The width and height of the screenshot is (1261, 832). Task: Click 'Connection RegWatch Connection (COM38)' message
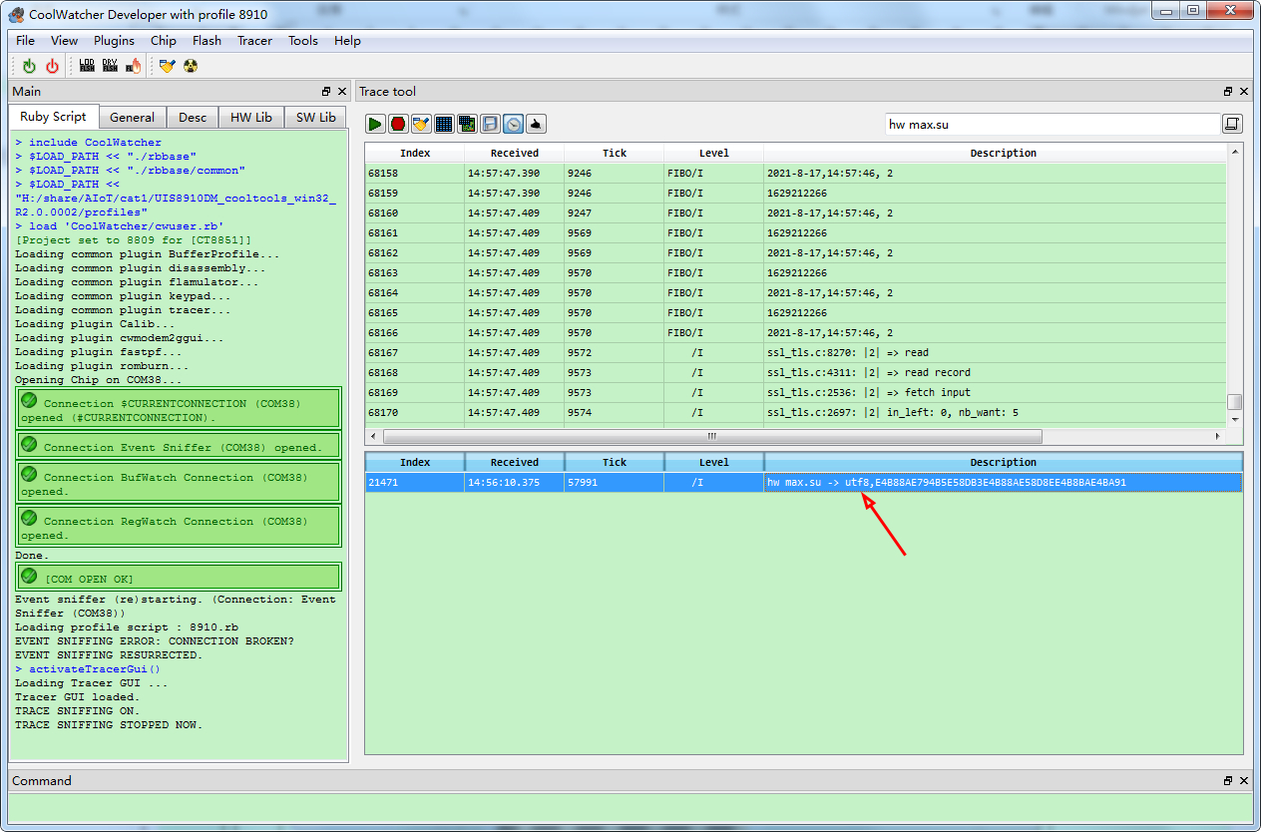(180, 526)
